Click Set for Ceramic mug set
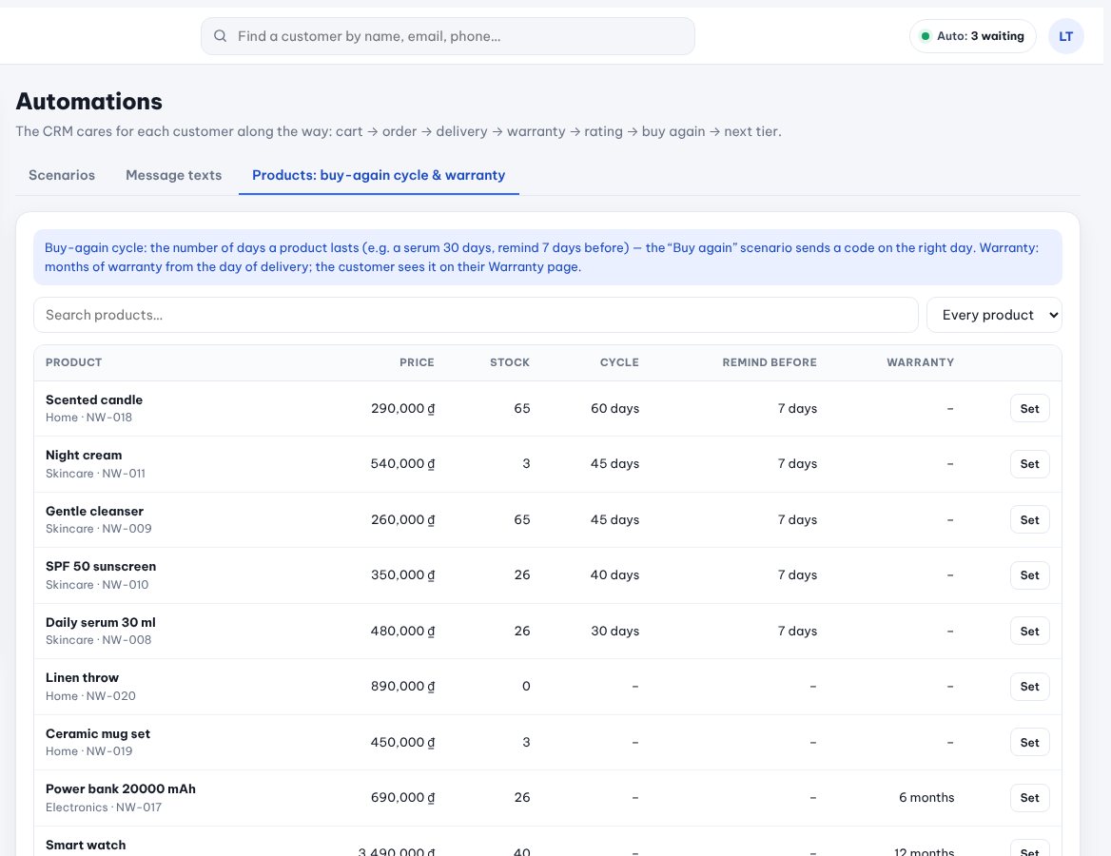Screen dimensions: 1111x856 tap(1029, 742)
